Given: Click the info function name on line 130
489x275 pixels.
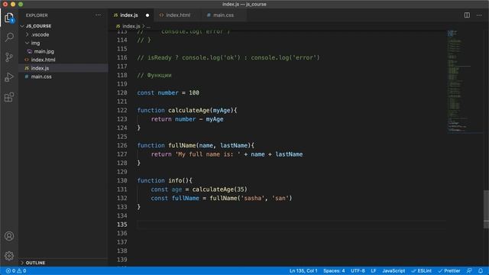Looking at the screenshot, I should pos(175,180).
